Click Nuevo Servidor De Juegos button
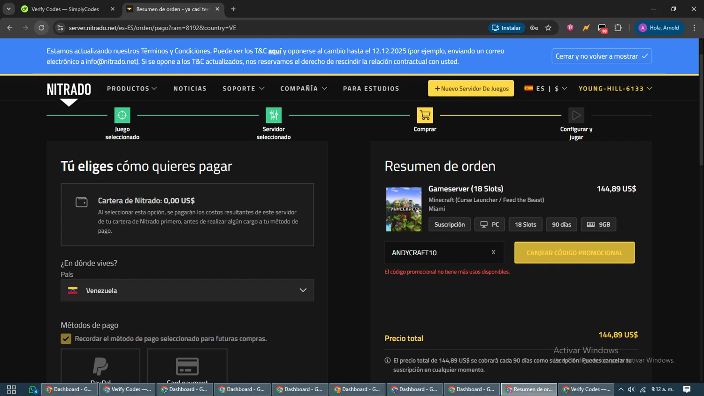Viewport: 704px width, 396px height. pos(471,88)
